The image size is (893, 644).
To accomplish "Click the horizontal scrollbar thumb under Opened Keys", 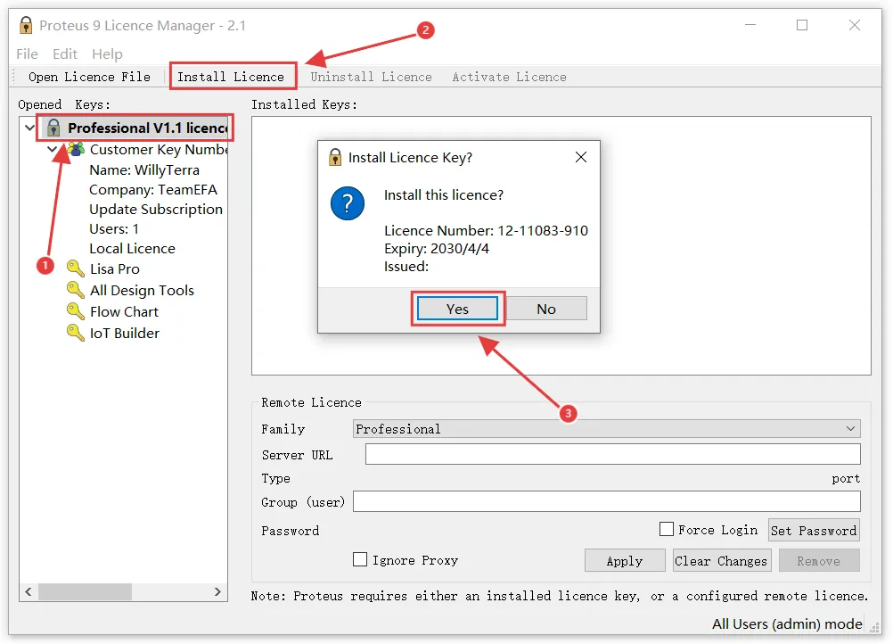I will (85, 591).
